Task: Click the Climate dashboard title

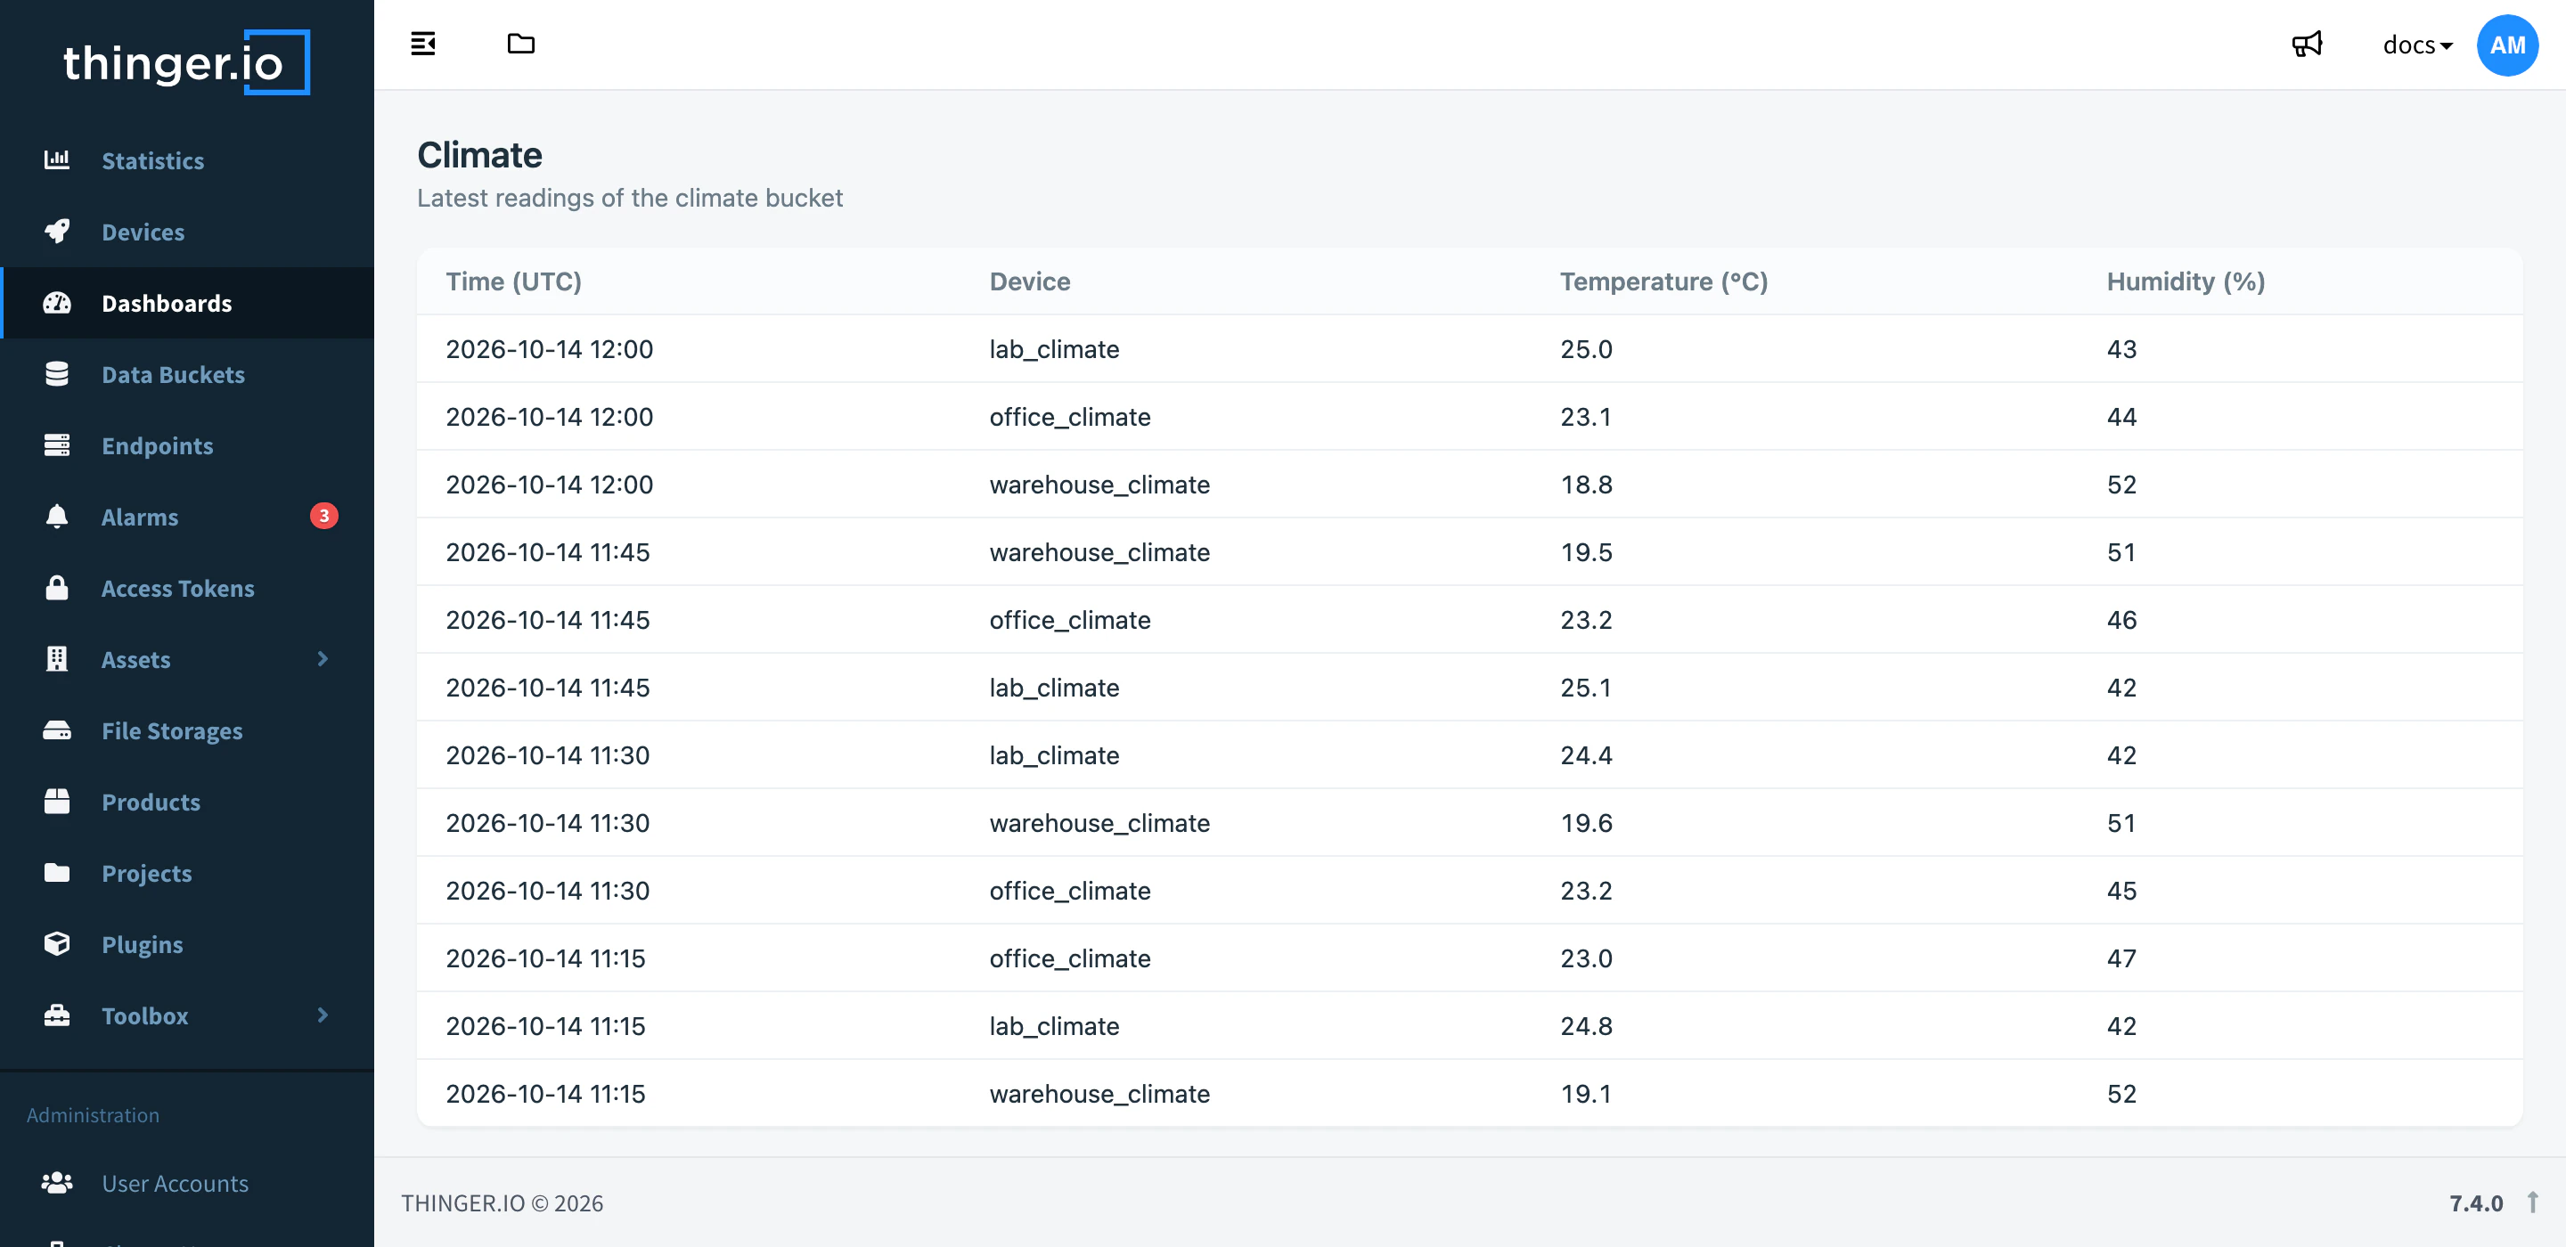Action: point(479,155)
